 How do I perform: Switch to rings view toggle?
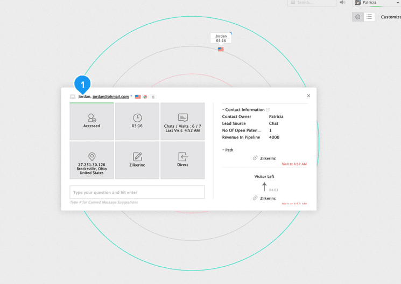coord(358,17)
